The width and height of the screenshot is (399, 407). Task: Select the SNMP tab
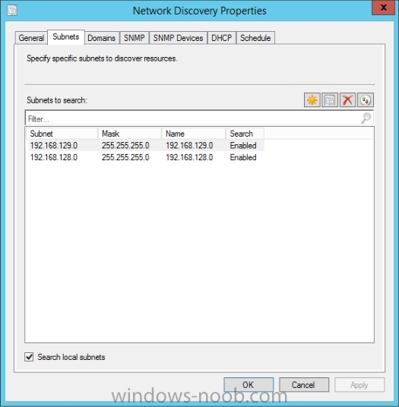pos(134,38)
